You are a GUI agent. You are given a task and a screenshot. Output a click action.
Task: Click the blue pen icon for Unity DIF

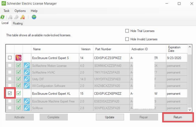27,79
